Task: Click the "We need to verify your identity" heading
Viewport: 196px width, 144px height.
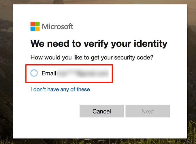Action: (x=99, y=44)
